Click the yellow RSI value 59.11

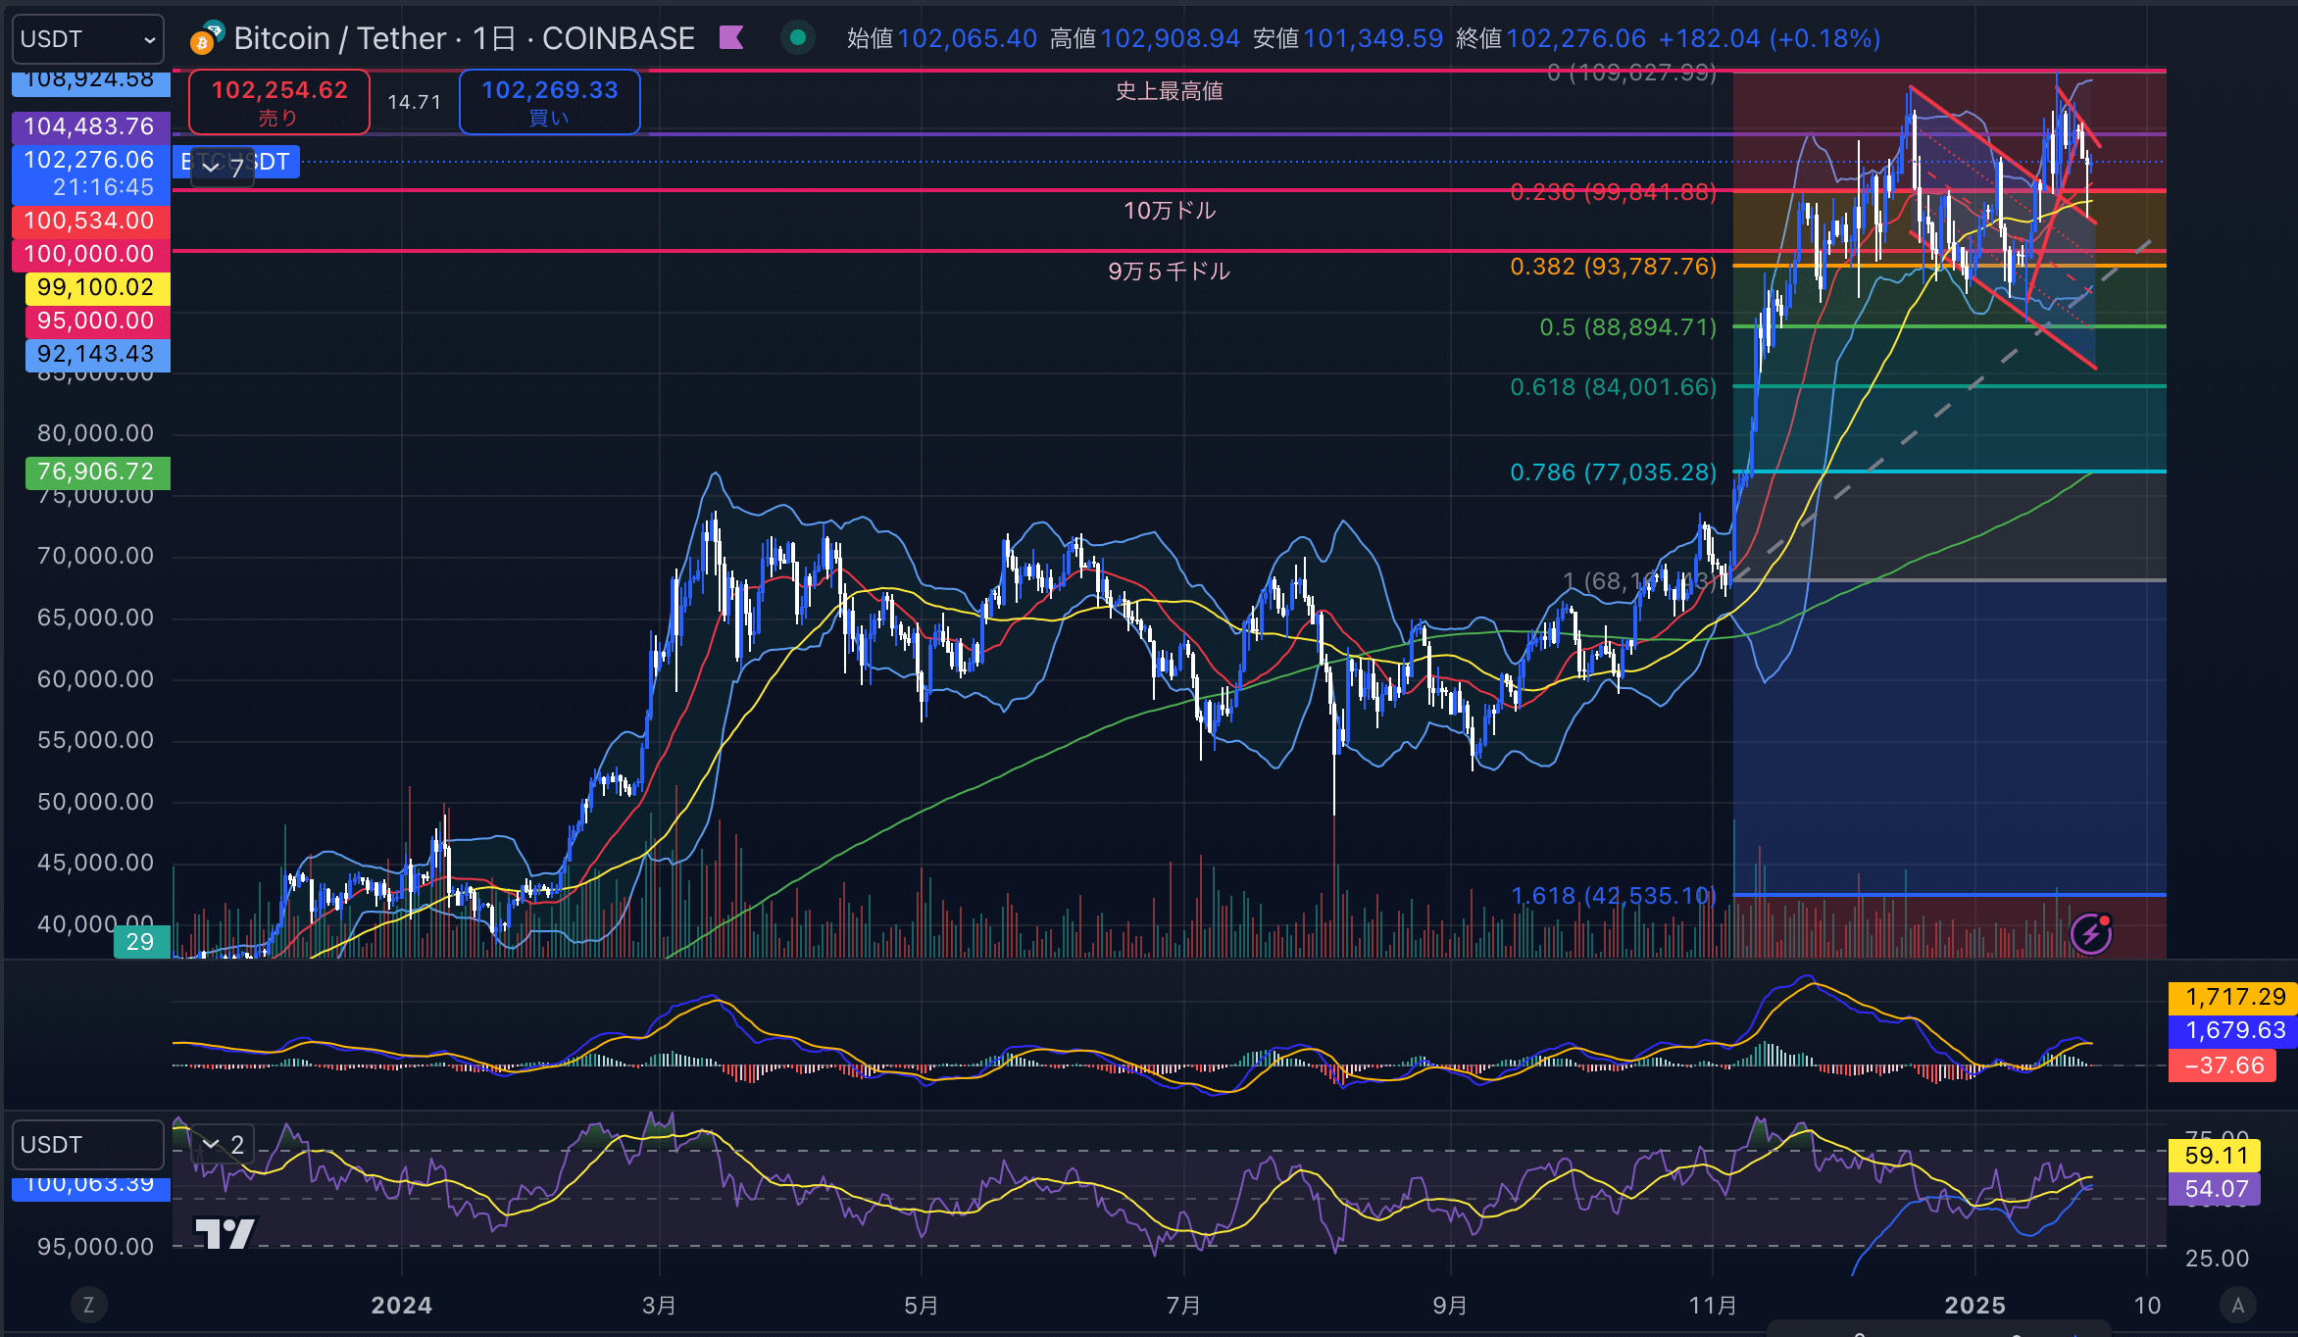coord(2215,1156)
